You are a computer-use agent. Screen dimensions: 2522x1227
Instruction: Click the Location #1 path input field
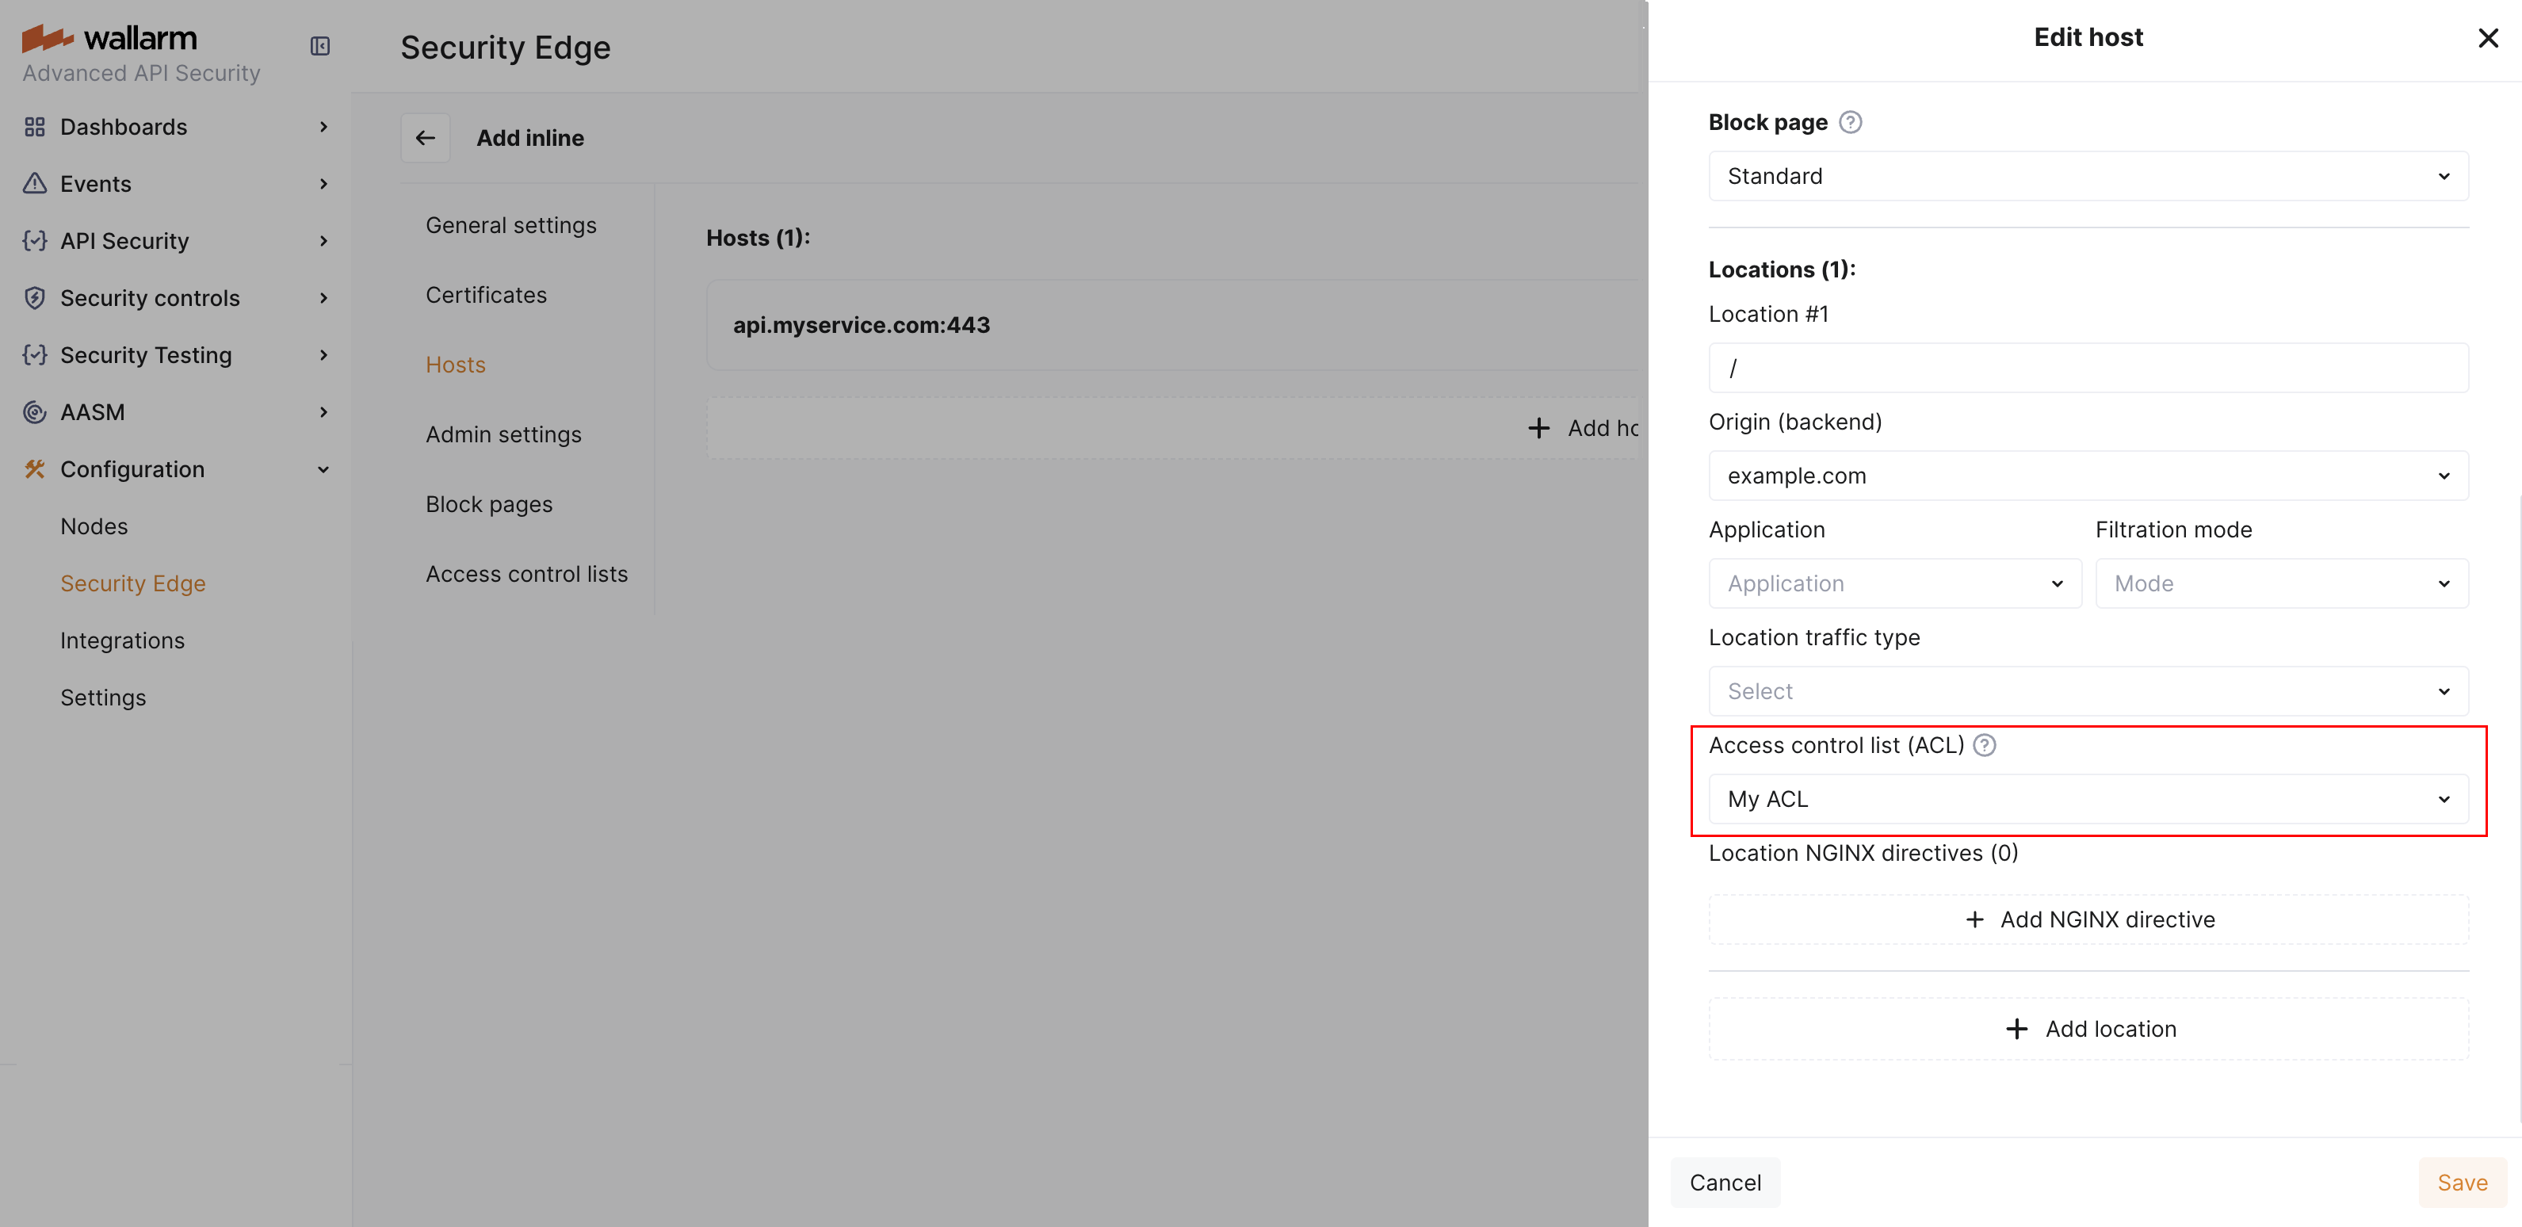click(2088, 369)
